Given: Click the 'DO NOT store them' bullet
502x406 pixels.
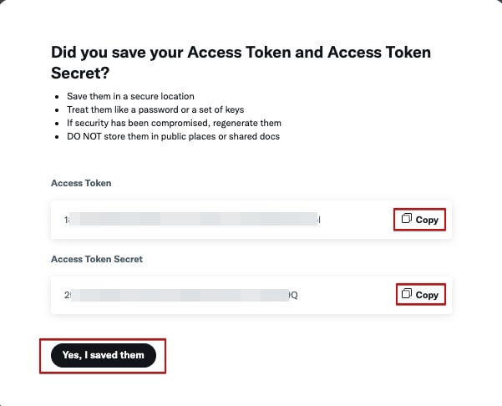Looking at the screenshot, I should 173,137.
